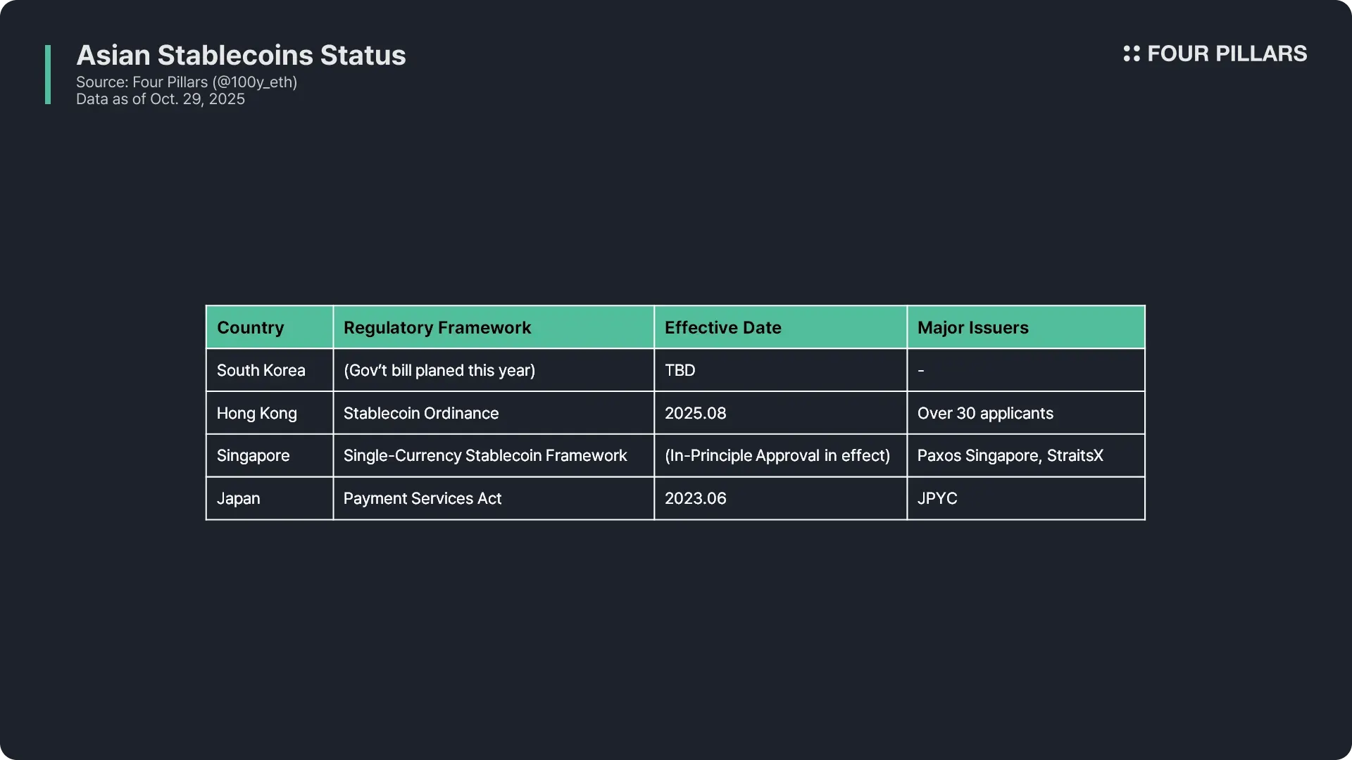Select the Singapore country cell
Screen dimensions: 1352x760
[254, 456]
